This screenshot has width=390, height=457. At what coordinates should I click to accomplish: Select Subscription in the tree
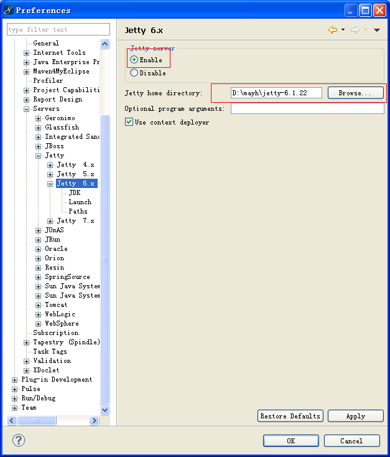pyautogui.click(x=56, y=333)
